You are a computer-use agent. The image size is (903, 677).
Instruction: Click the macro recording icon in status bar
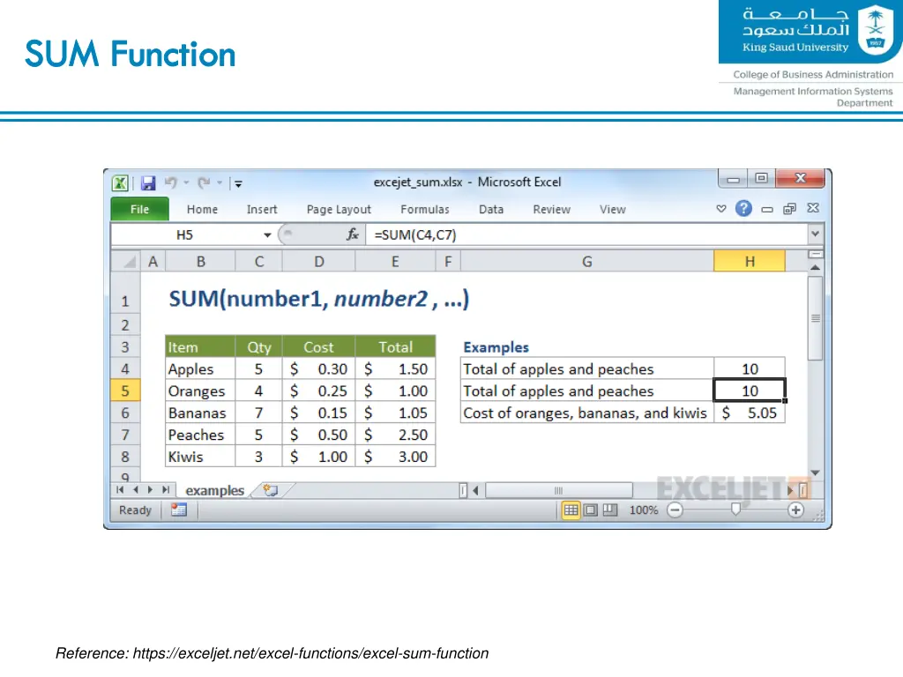click(x=178, y=510)
